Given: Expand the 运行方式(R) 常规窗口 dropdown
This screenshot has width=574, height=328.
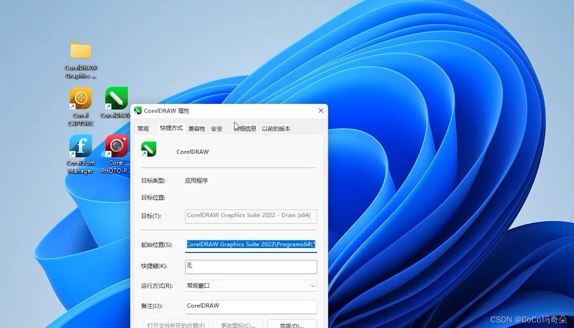Looking at the screenshot, I should 251,285.
